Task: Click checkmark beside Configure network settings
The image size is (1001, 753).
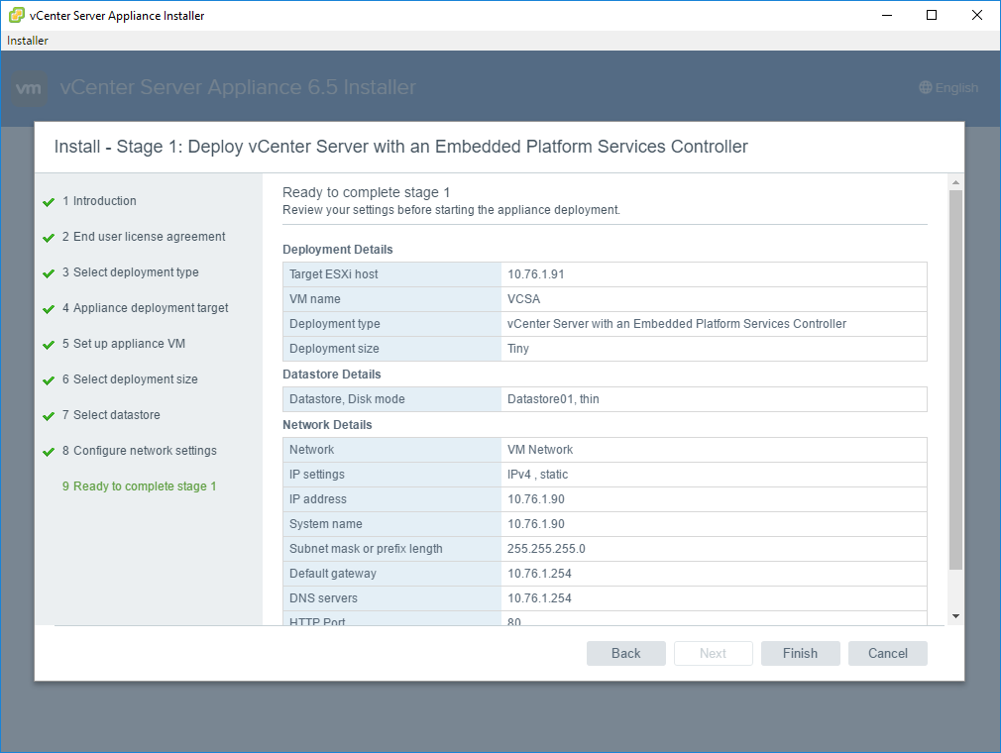Action: [49, 452]
